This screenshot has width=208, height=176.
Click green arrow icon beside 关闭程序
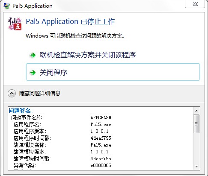point(33,73)
